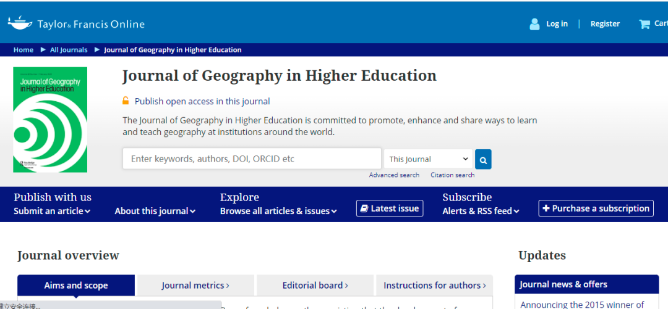Viewport: 668px width, 309px height.
Task: Expand the This Journal search scope dropdown
Action: (x=428, y=159)
